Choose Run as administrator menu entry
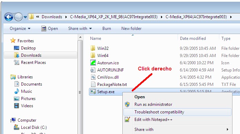Image resolution: width=240 pixels, height=134 pixels. [x=177, y=104]
